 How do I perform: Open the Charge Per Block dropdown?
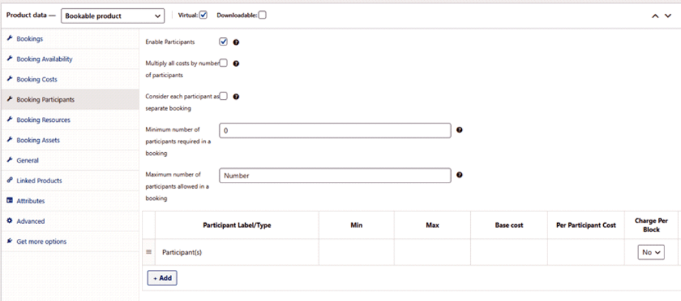(x=651, y=253)
